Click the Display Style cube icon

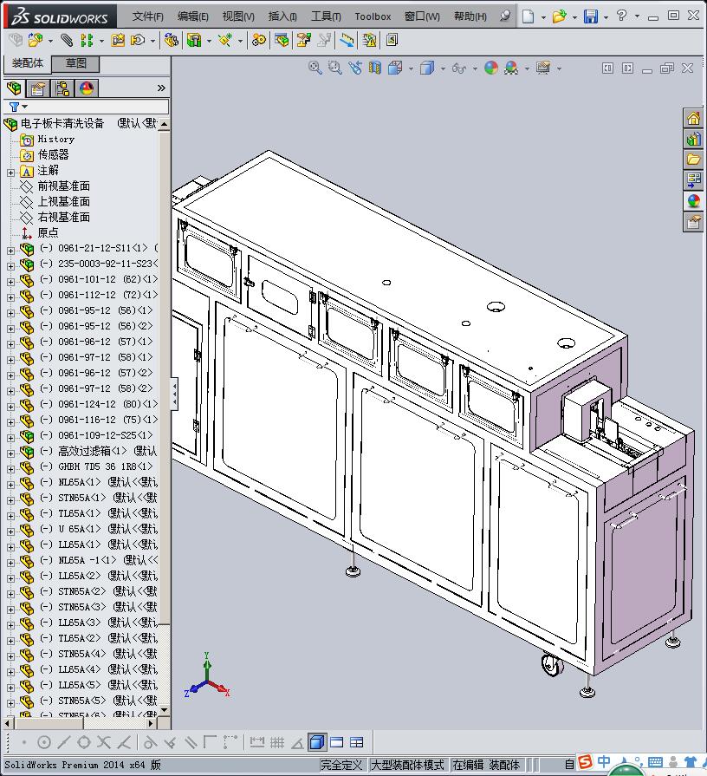click(426, 68)
